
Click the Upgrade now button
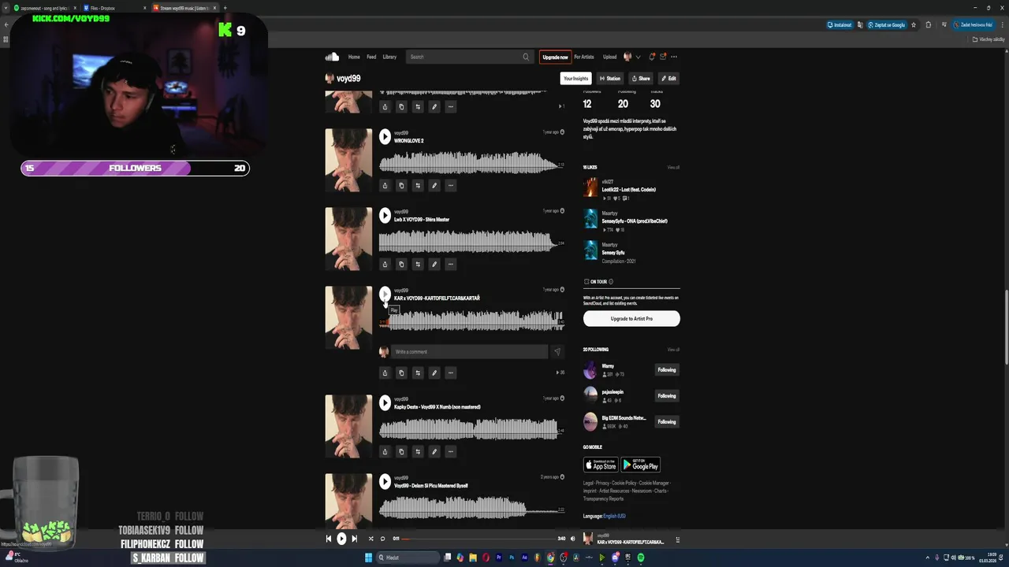(555, 57)
